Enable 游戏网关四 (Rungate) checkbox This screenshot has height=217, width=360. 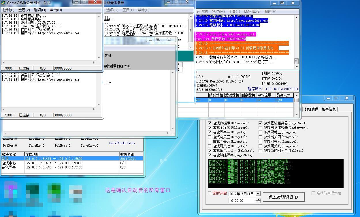point(260,137)
